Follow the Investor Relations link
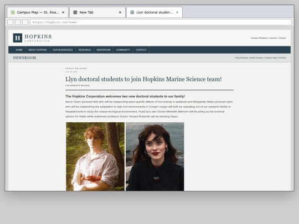 (x=259, y=38)
